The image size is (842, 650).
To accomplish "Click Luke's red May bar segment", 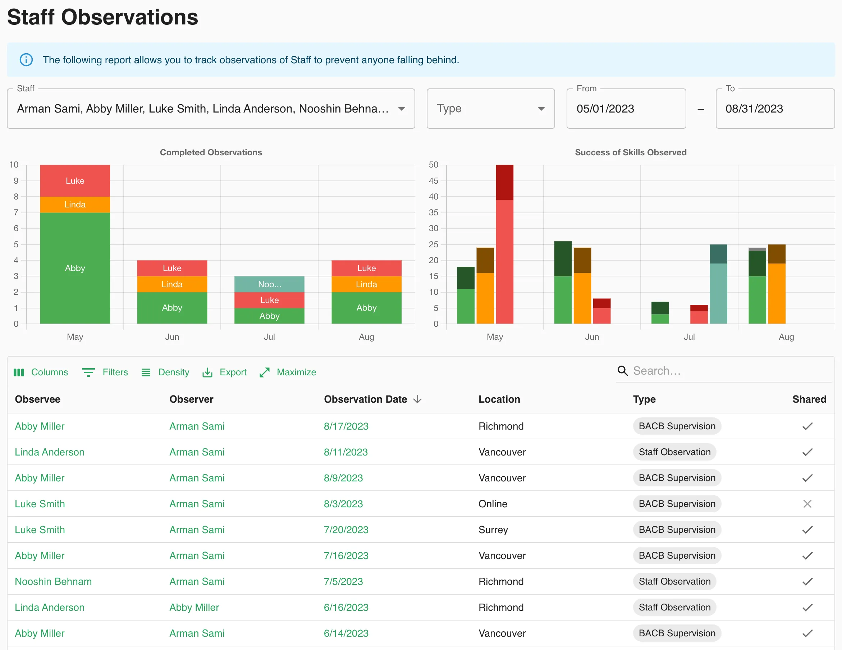I will pyautogui.click(x=75, y=181).
